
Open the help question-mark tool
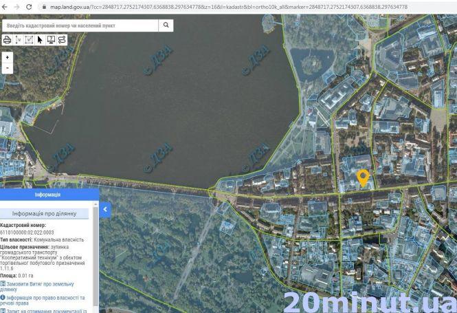(51, 39)
